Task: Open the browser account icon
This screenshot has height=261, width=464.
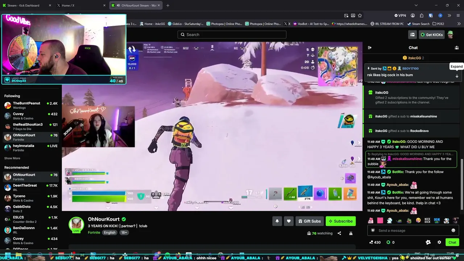Action: coord(413,16)
